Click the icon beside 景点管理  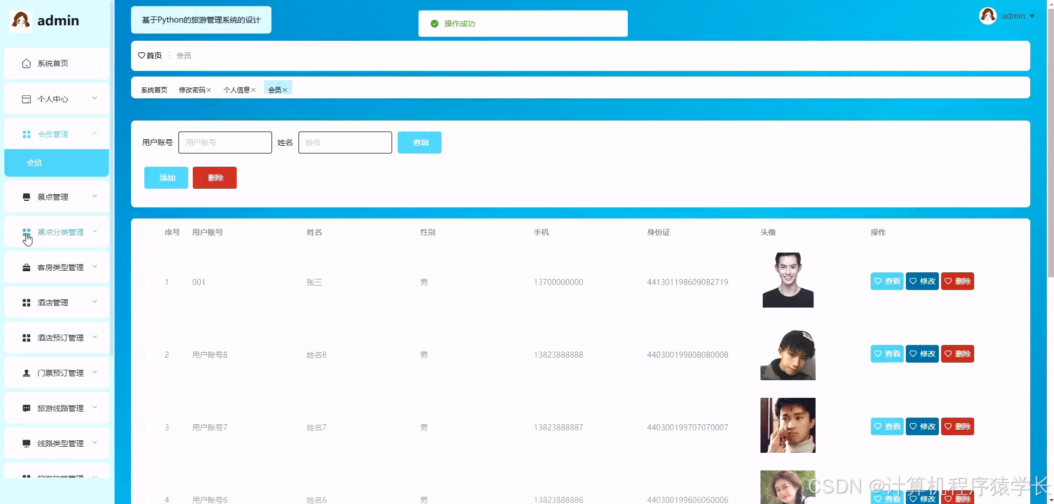(26, 197)
